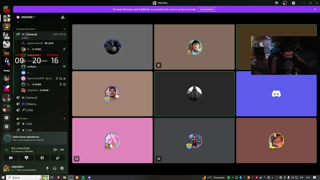Image resolution: width=320 pixels, height=180 pixels.
Task: Dismiss the Streamer mode banner
Action: click(x=315, y=9)
